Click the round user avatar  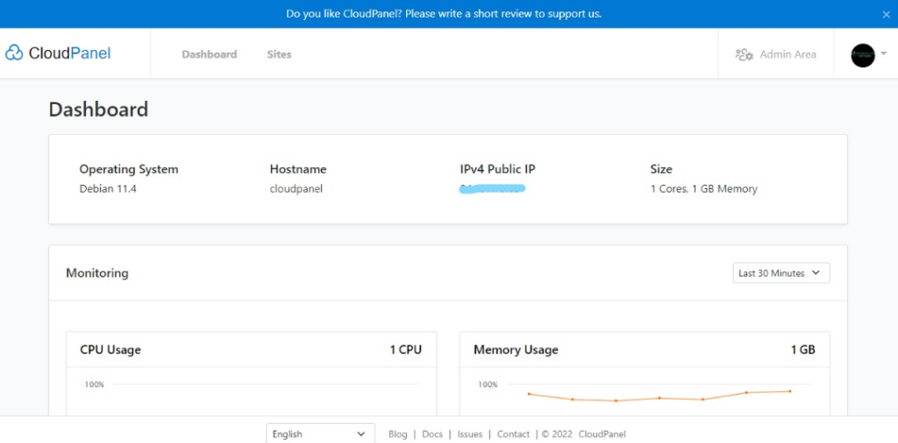863,55
